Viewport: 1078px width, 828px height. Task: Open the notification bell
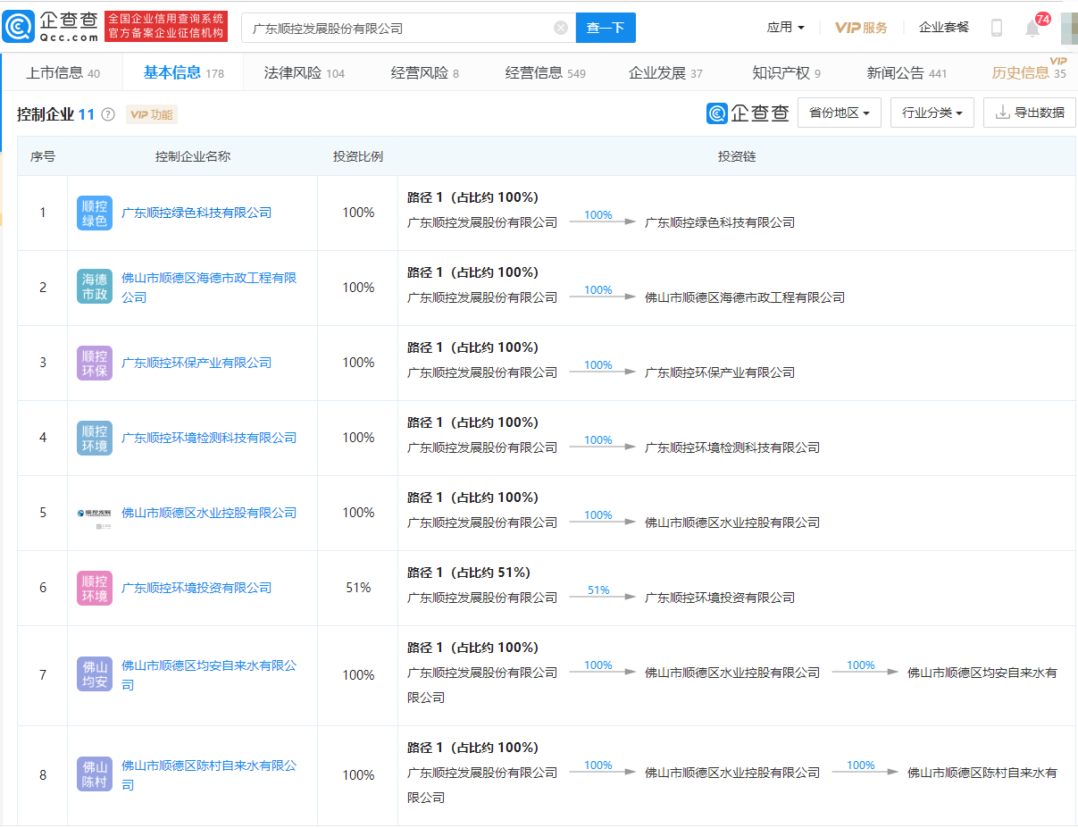point(1032,28)
